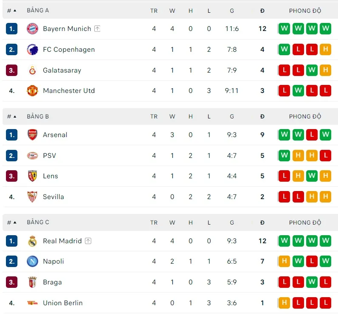Viewport: 338px width, 315px height.
Task: Click the Bảng B header label
Action: pyautogui.click(x=38, y=116)
